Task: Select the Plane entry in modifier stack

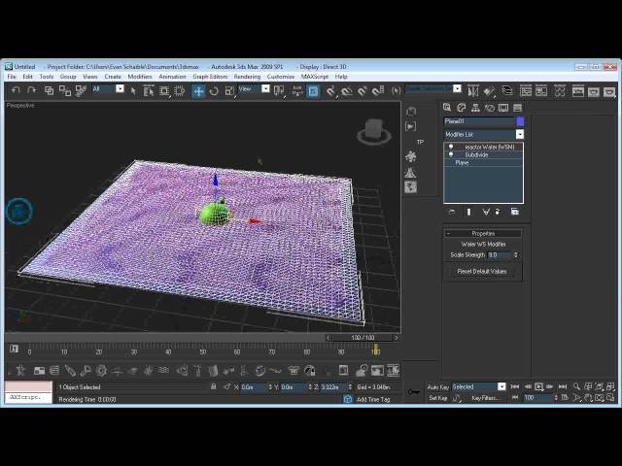Action: (x=462, y=162)
